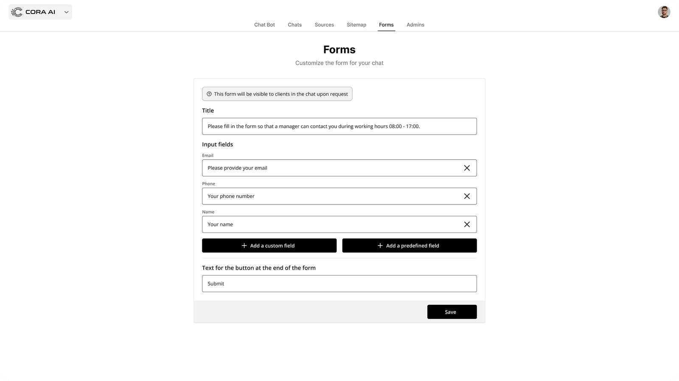Remove the Name input field
Viewport: 679px width, 381px height.
[x=467, y=224]
